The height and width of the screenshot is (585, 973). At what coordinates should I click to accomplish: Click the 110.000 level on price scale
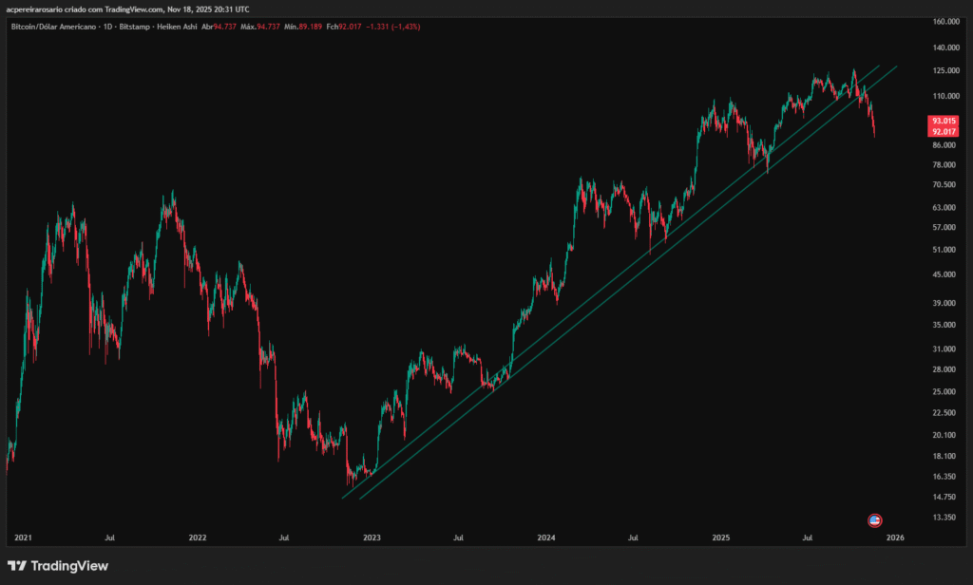click(944, 96)
